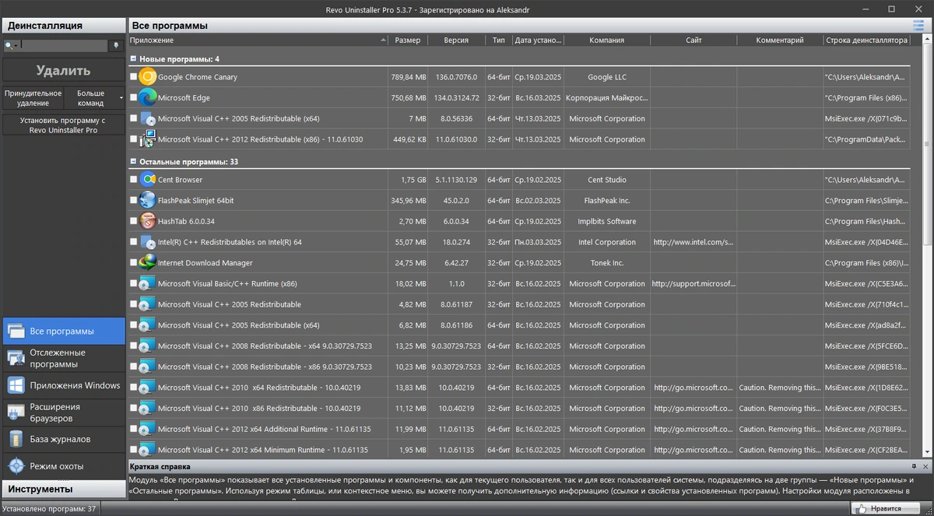Switch to Расширения браузеров module
The height and width of the screenshot is (516, 934).
[62, 412]
